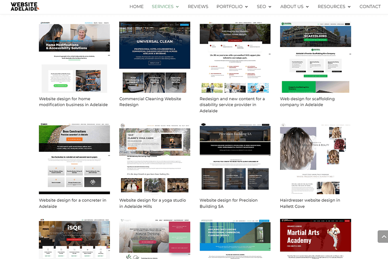Open the Services menu item
The image size is (388, 259).
click(x=162, y=7)
